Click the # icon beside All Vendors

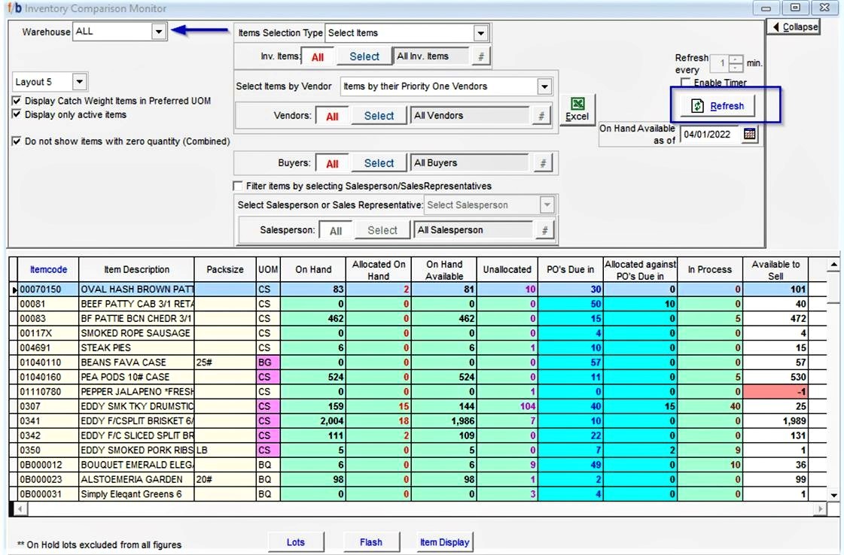click(541, 116)
